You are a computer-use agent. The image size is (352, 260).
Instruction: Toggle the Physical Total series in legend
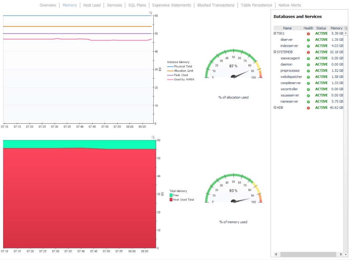[183, 67]
